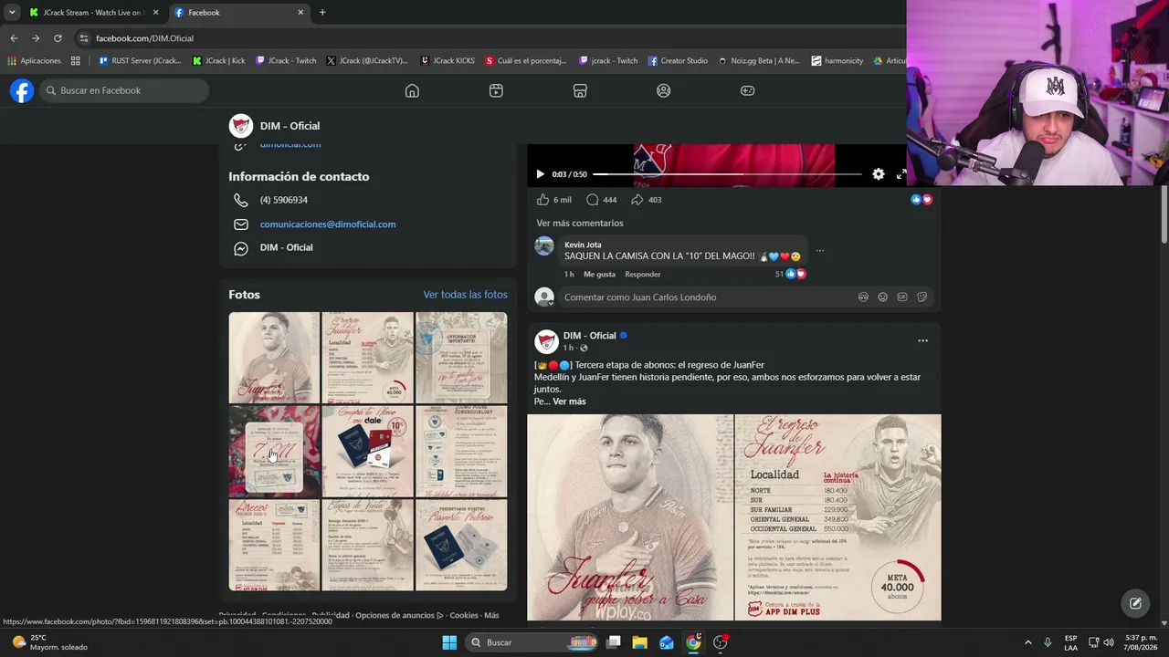The height and width of the screenshot is (657, 1169).
Task: Insert an avatar sticker in the comment
Action: pos(863,297)
